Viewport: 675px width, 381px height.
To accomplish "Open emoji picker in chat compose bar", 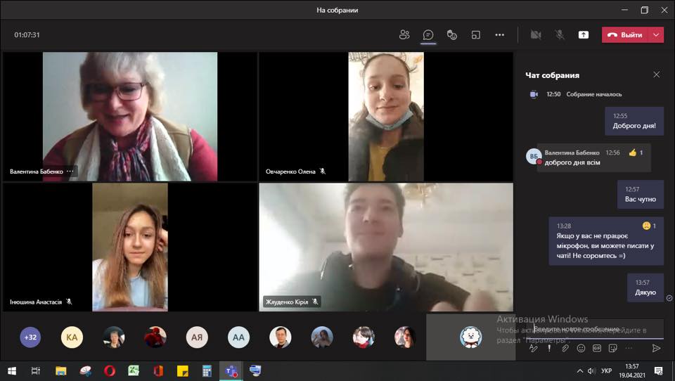I will (x=581, y=348).
